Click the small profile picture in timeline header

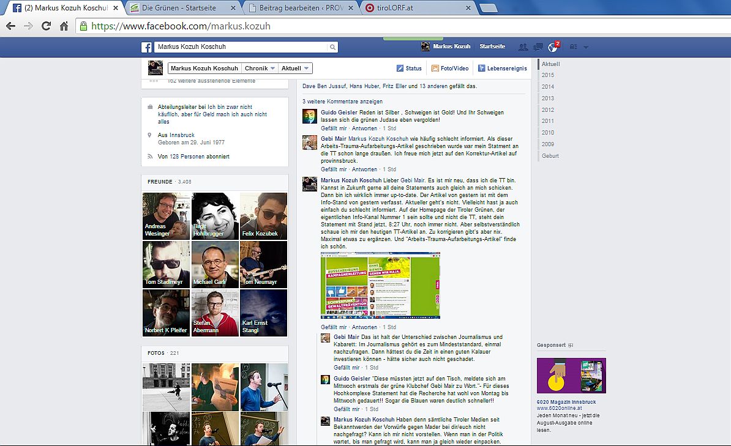[156, 68]
